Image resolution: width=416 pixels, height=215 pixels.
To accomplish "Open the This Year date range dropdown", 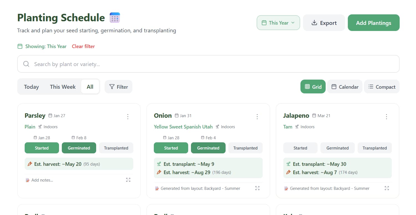I will coord(278,23).
